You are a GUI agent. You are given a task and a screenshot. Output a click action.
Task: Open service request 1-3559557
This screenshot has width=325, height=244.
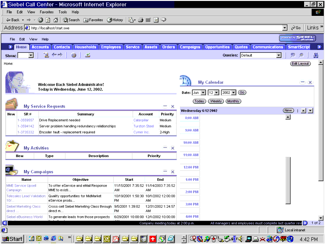(26, 120)
